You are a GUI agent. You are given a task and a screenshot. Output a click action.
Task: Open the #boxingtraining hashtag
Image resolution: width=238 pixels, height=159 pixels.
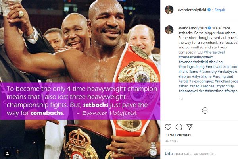coord(192,67)
